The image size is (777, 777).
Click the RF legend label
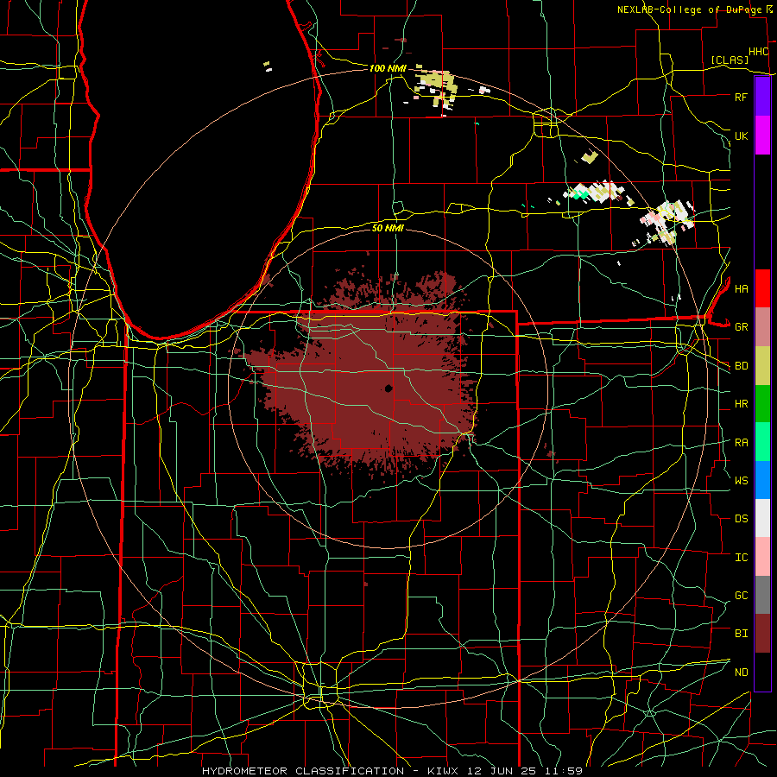pyautogui.click(x=741, y=97)
